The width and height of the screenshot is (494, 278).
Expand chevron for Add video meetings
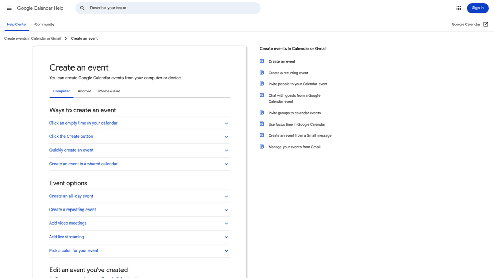pos(226,223)
